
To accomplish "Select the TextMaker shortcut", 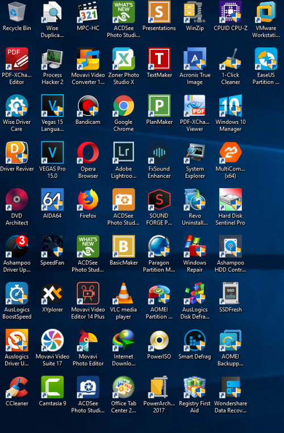I will click(159, 59).
